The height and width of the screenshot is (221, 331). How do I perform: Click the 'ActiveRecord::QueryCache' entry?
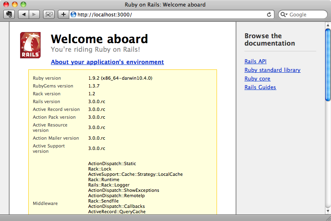[117, 212]
